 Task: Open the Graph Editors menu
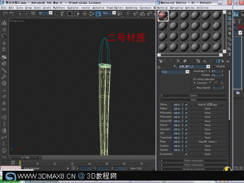pos(115,8)
